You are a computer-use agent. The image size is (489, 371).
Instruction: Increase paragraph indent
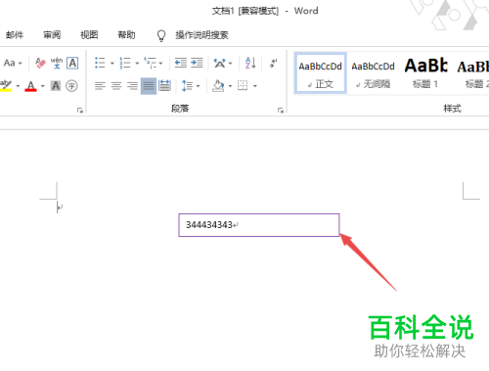tap(197, 63)
